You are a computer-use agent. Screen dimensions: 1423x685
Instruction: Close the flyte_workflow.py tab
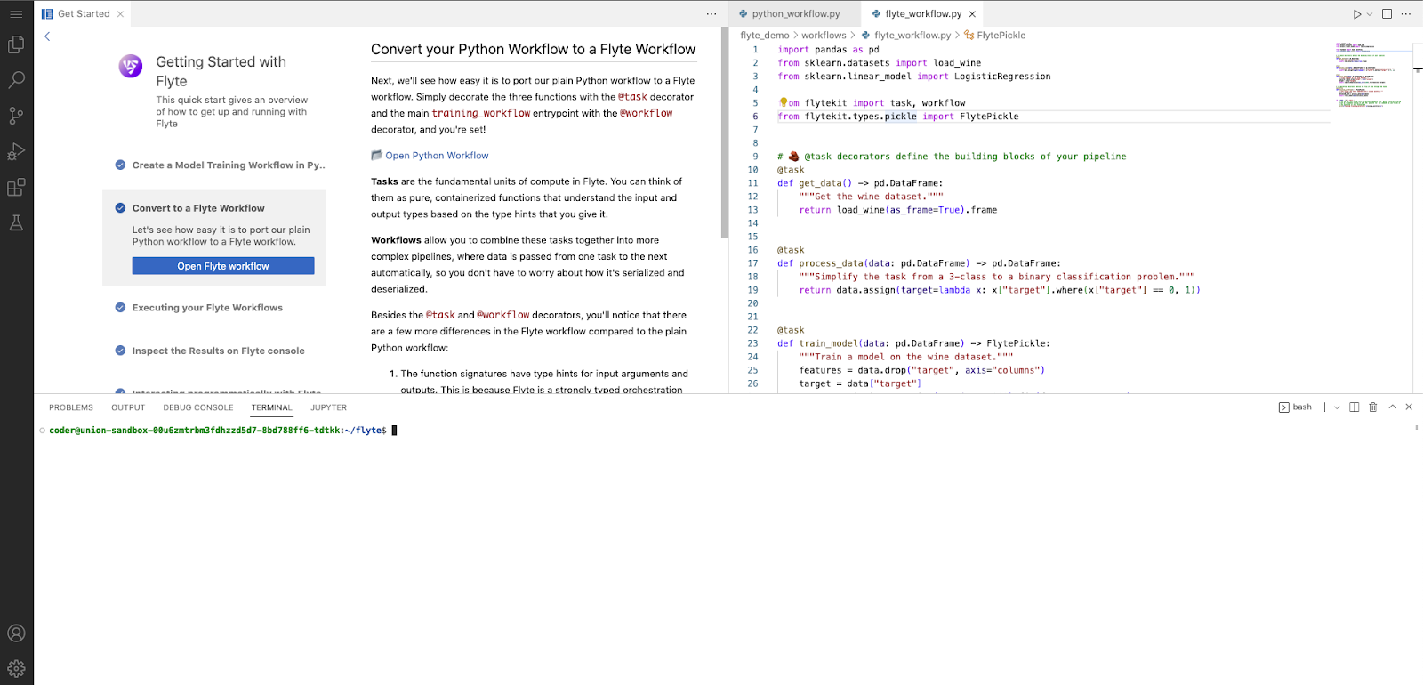972,14
